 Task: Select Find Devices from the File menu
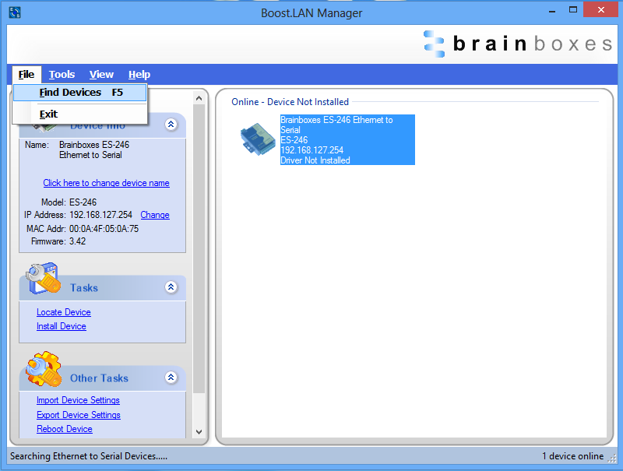[x=69, y=92]
